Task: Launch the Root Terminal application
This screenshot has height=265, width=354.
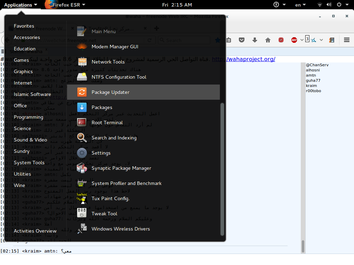Action: [107, 122]
